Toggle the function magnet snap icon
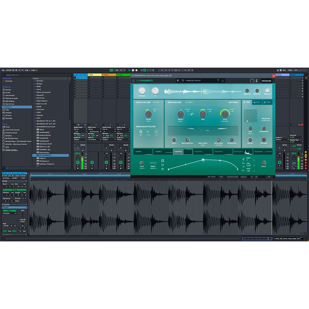309x309 pixels. pyautogui.click(x=163, y=165)
